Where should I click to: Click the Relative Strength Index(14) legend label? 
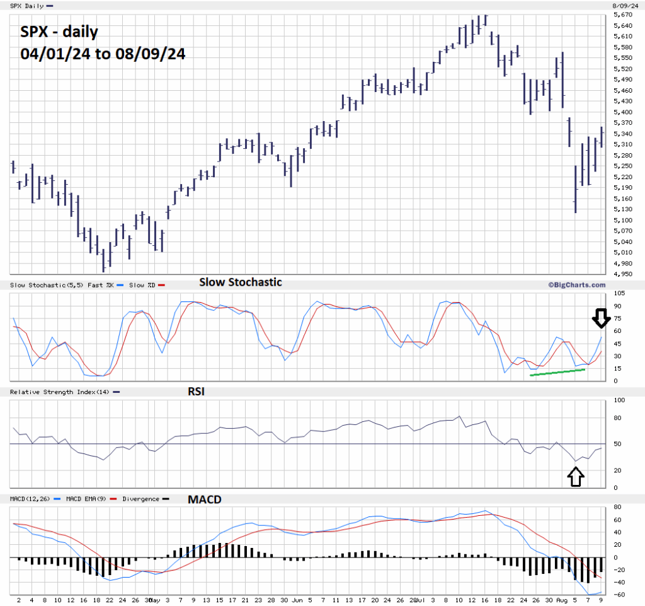coord(59,392)
